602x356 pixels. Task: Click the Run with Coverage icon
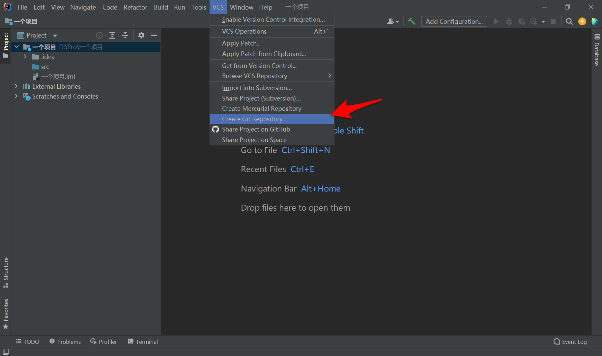click(522, 21)
